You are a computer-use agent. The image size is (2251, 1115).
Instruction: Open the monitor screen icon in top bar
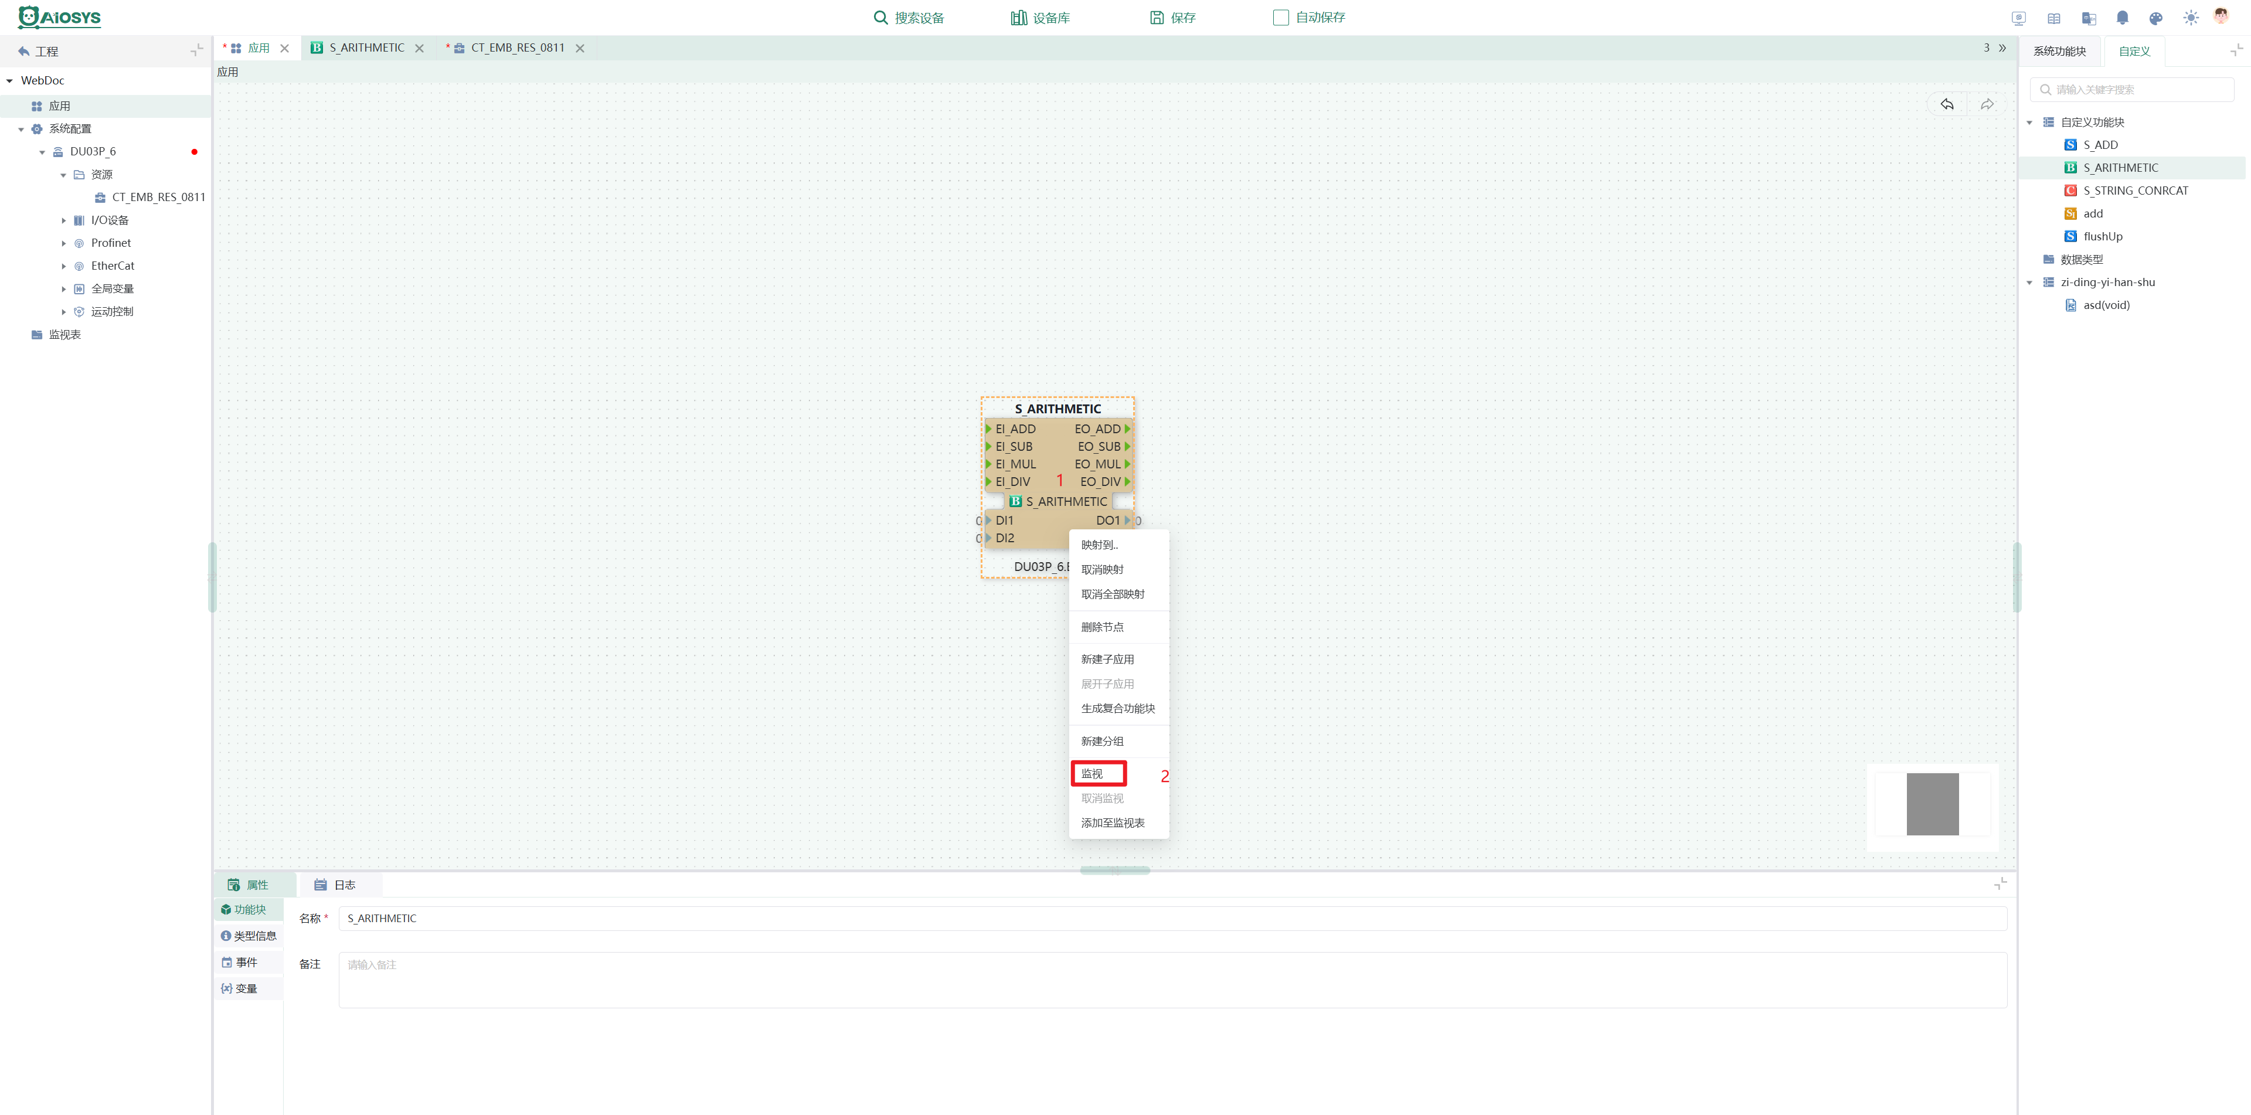point(2018,18)
